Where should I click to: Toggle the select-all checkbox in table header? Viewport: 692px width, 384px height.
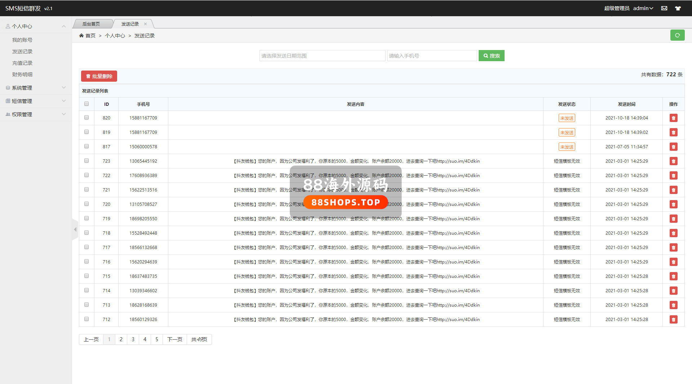[86, 104]
